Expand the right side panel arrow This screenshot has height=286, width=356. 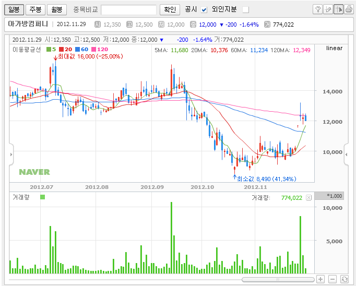pyautogui.click(x=346, y=154)
